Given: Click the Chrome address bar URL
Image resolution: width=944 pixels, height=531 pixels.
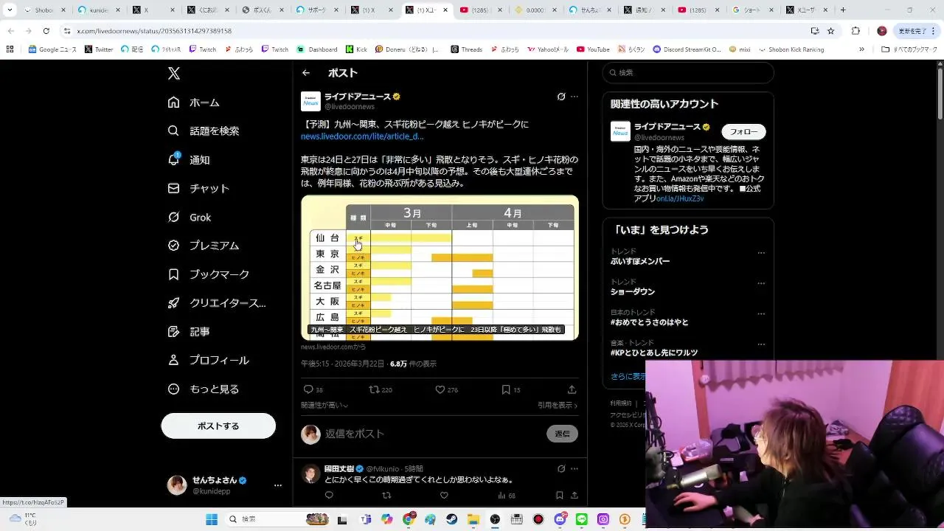Looking at the screenshot, I should click(154, 31).
